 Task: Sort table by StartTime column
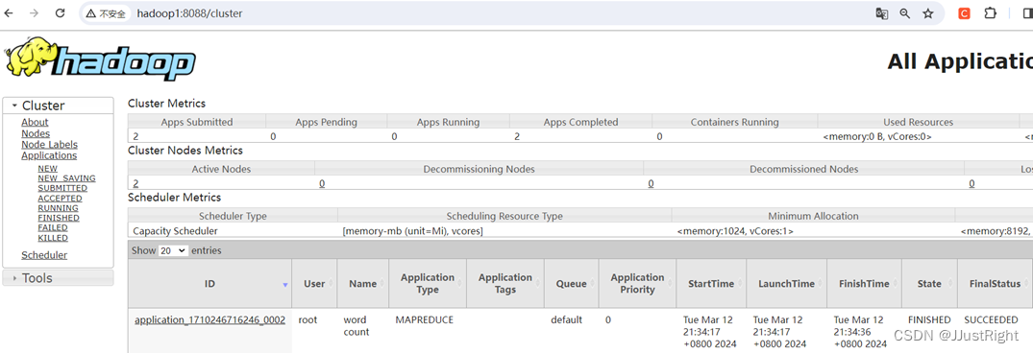(711, 283)
